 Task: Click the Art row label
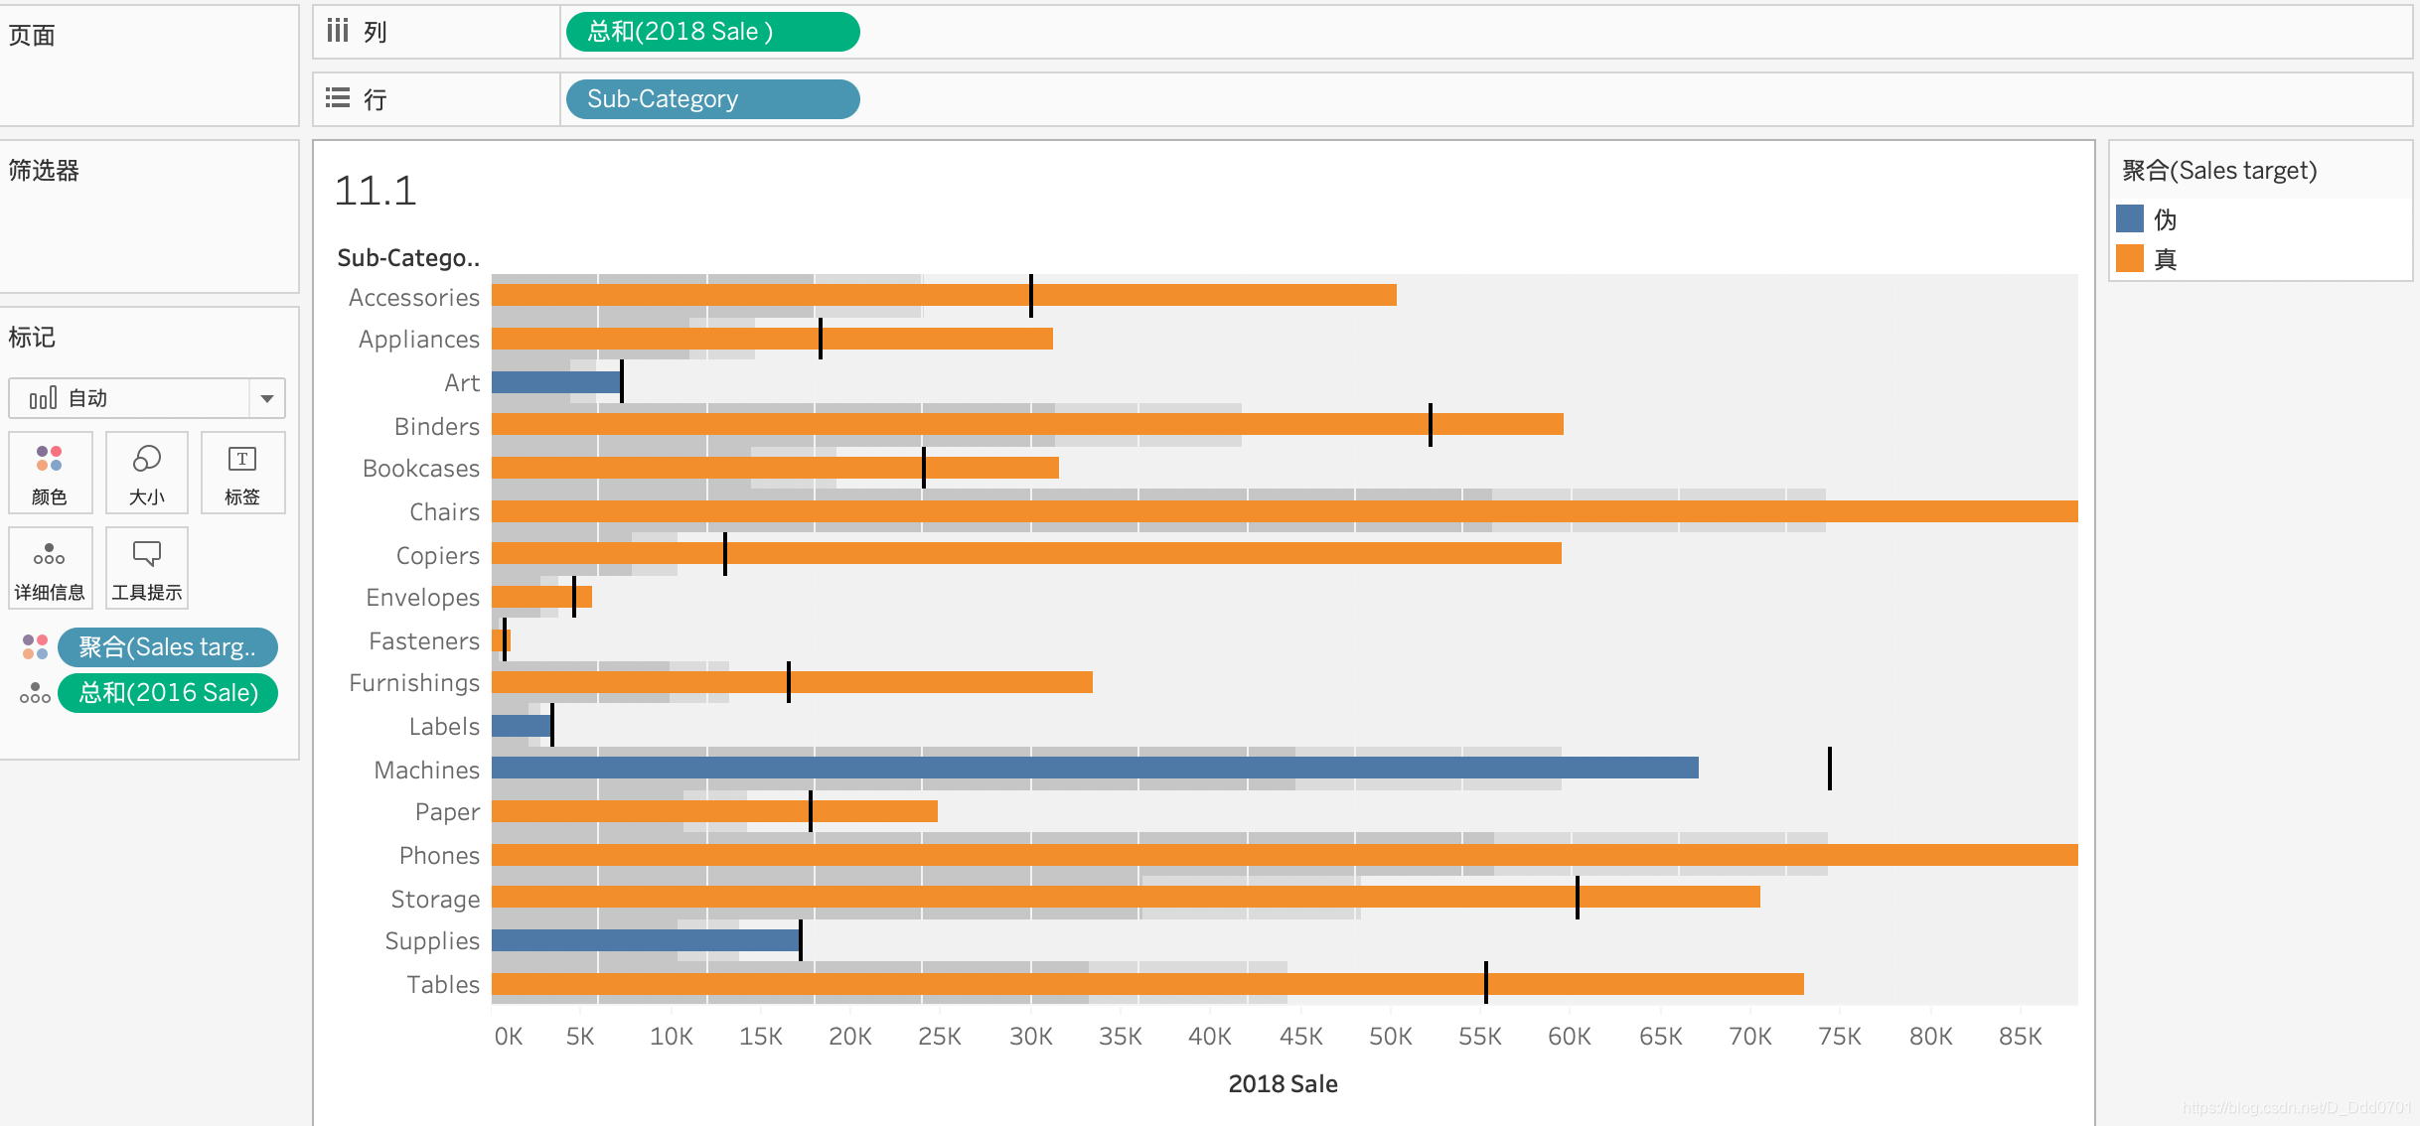point(462,382)
